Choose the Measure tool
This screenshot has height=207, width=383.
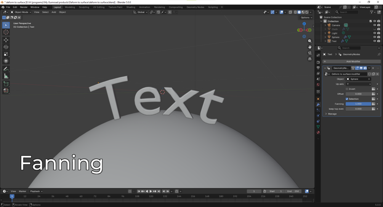point(6,76)
